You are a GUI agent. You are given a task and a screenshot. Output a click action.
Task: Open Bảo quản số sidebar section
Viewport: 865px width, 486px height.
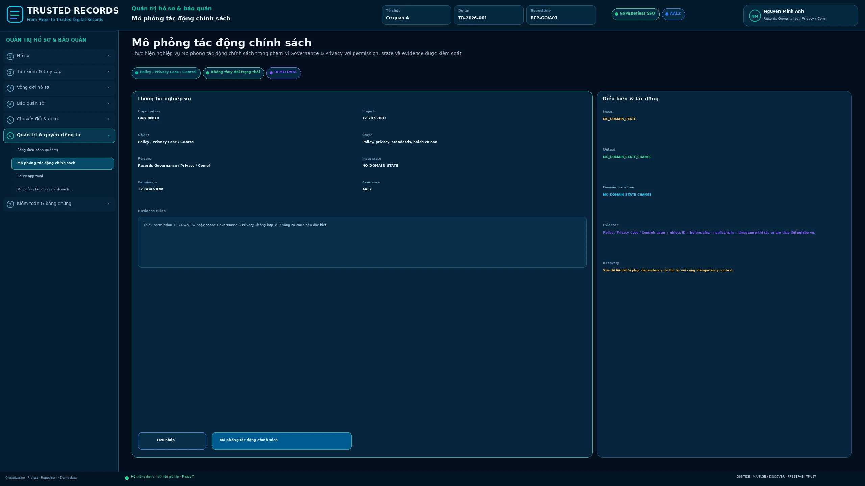click(x=59, y=104)
